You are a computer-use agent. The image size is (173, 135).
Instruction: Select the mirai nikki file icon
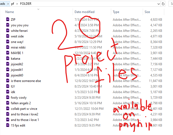coord(8,47)
